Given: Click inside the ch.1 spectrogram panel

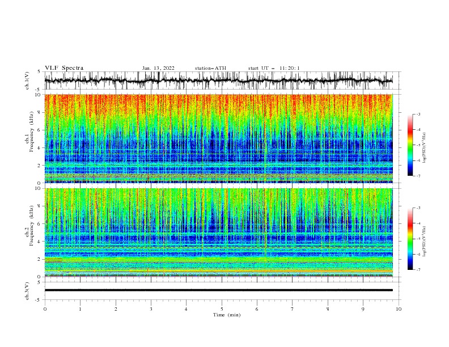Looking at the screenshot, I should pyautogui.click(x=218, y=138).
